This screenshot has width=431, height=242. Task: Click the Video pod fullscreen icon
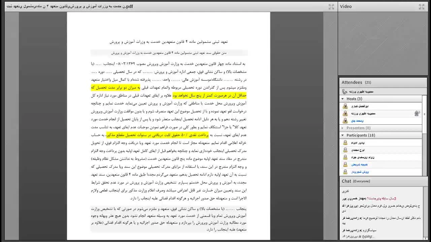tap(421, 6)
